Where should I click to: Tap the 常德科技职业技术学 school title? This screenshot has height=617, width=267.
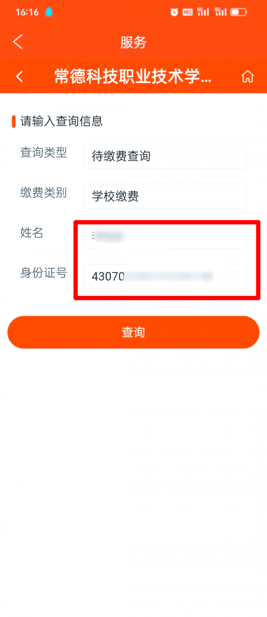click(x=133, y=77)
